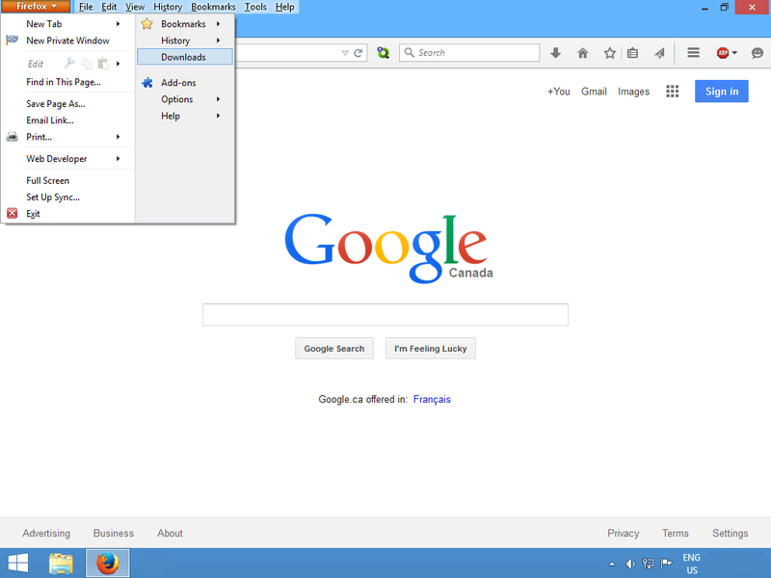Image resolution: width=771 pixels, height=578 pixels.
Task: Click ENG US language indicator
Action: point(691,564)
